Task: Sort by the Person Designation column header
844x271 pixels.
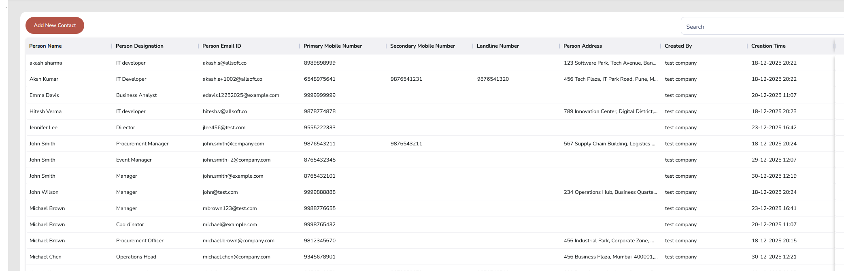Action: 140,46
